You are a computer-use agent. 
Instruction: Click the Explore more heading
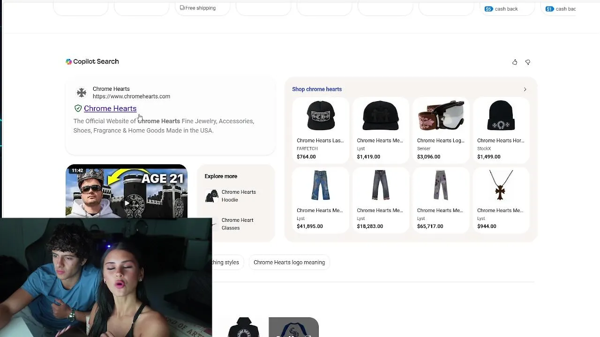(221, 176)
